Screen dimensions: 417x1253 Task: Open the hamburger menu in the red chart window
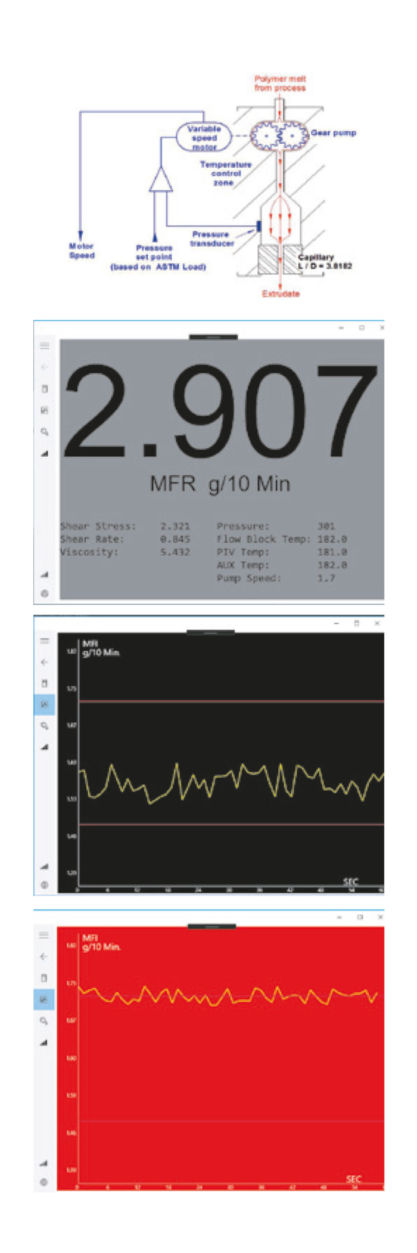click(44, 935)
